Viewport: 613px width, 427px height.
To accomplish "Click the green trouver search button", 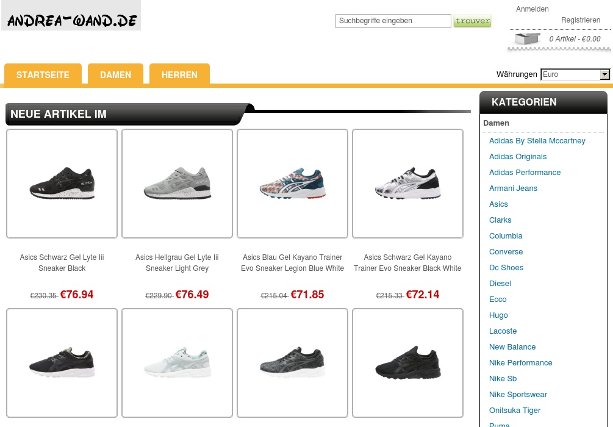I will point(472,21).
